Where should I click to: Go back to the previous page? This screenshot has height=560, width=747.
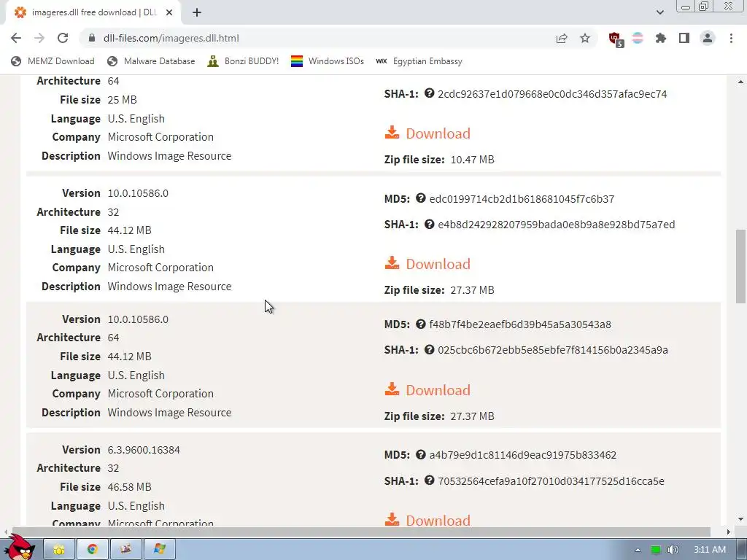[x=16, y=38]
